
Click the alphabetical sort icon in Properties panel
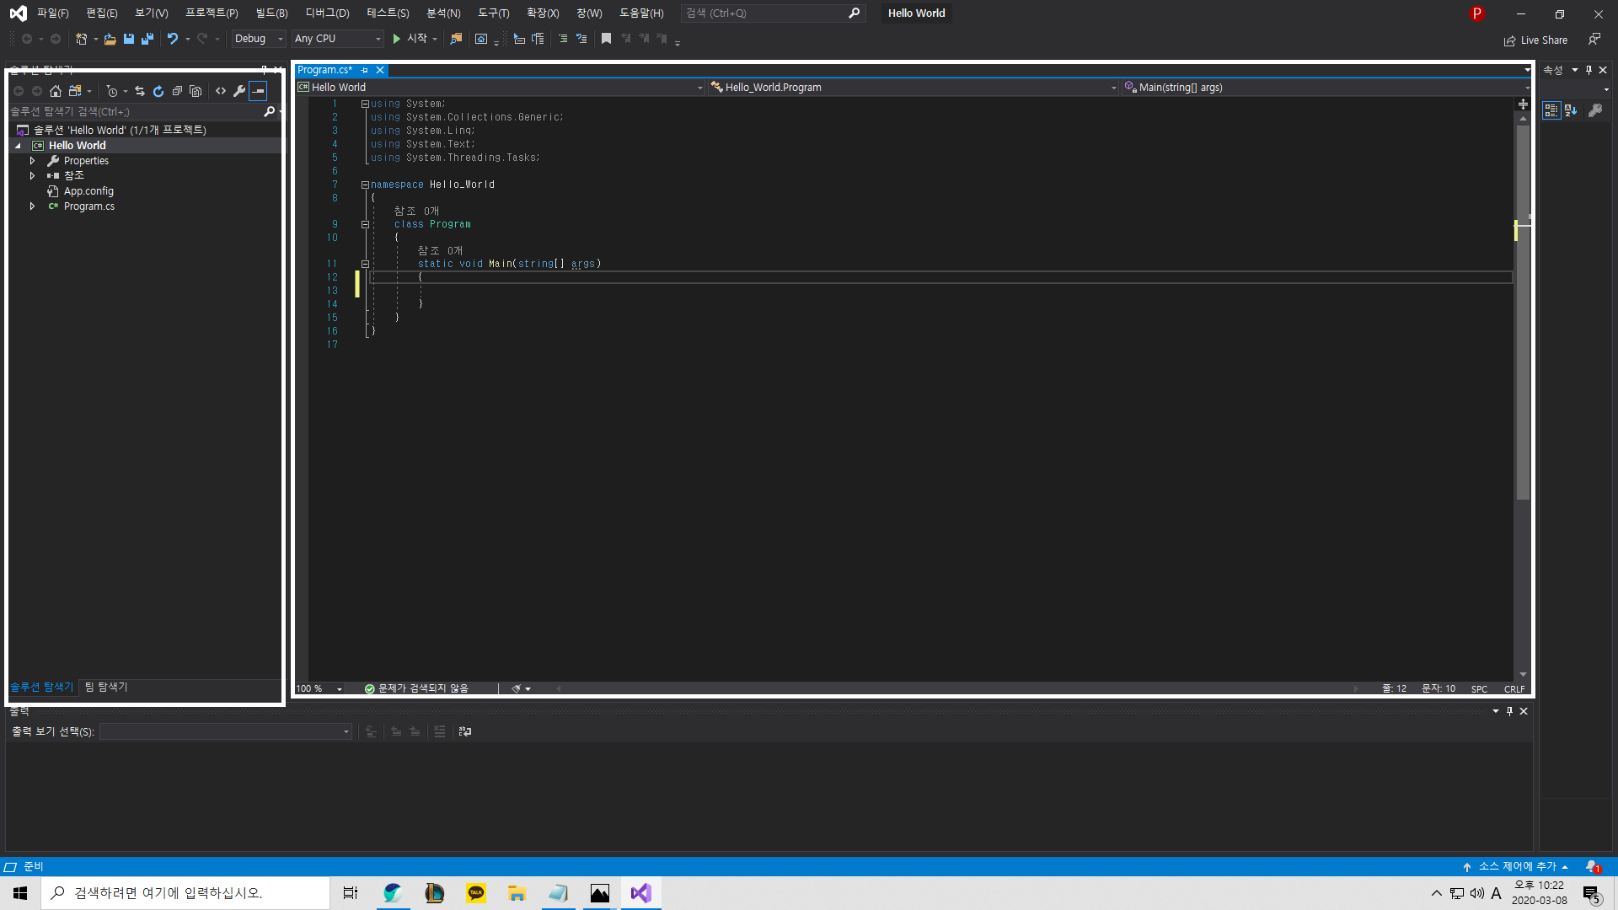pos(1571,110)
